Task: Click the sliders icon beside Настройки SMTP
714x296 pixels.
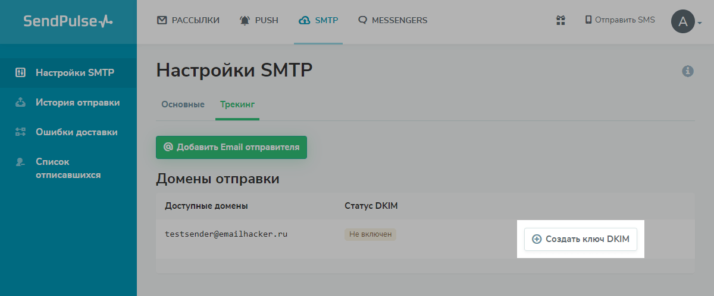Action: [x=20, y=73]
